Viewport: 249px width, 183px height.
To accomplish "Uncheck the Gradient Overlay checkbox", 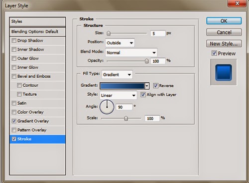I will tap(14, 121).
